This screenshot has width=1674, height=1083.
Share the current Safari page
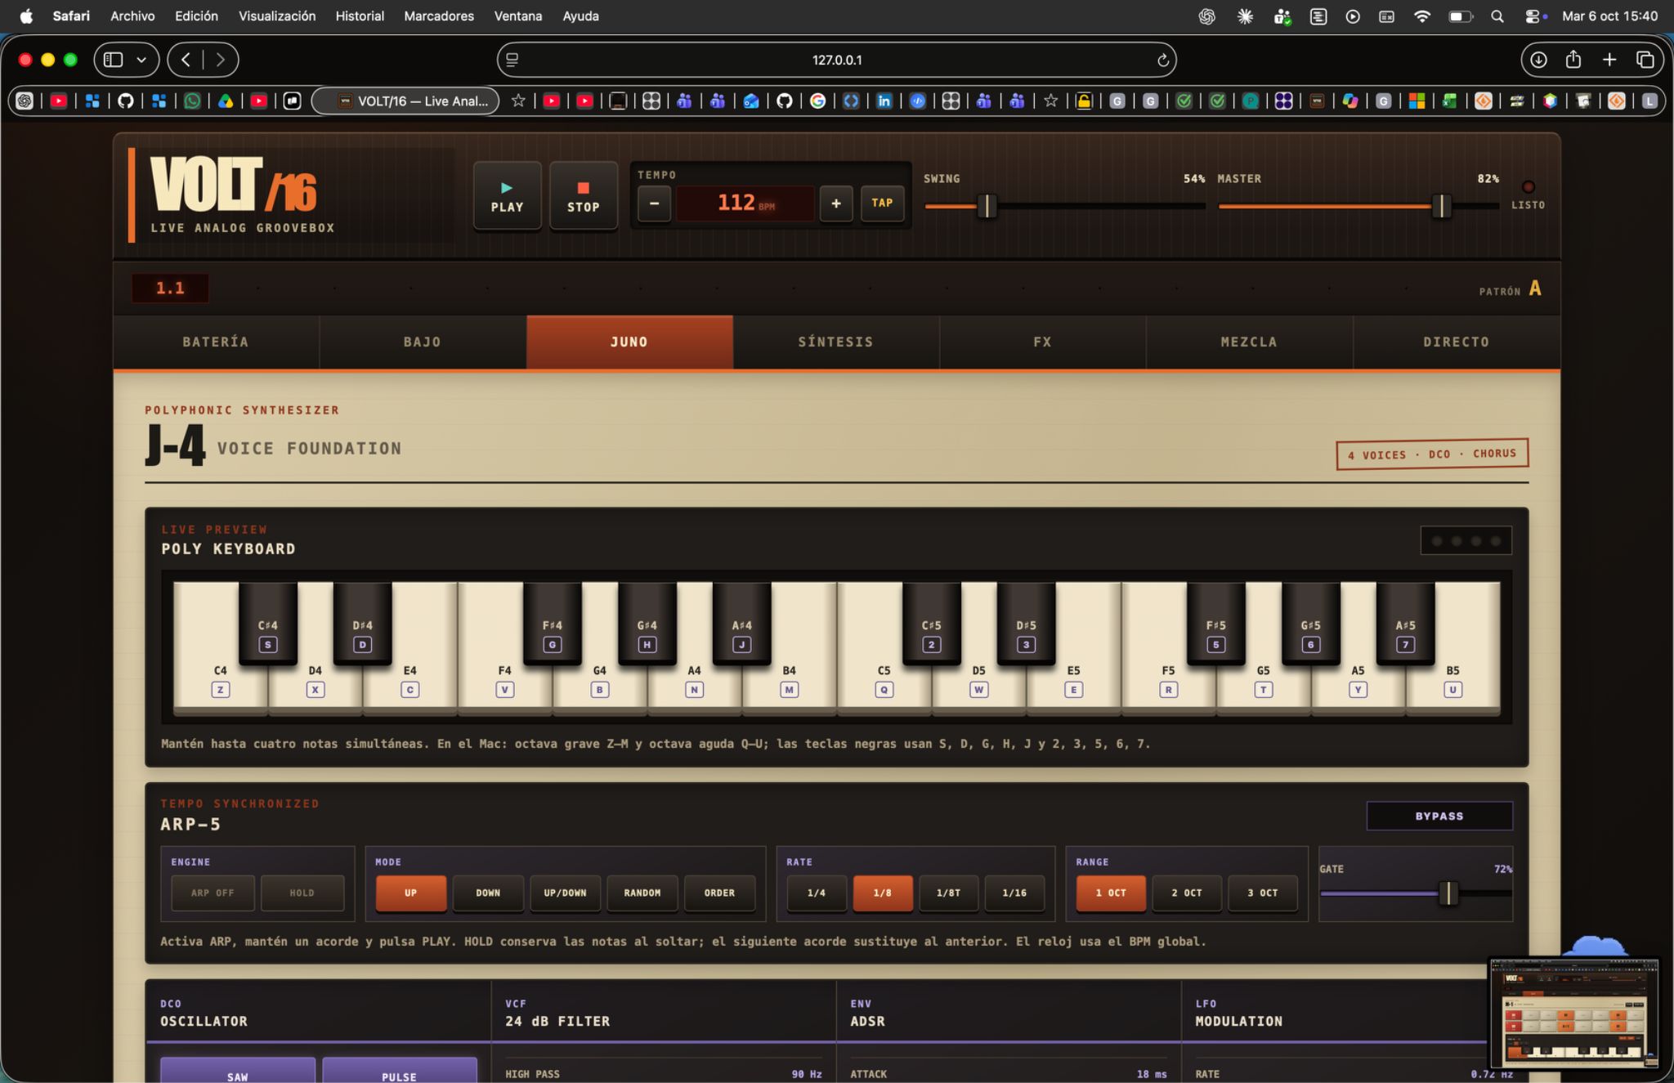1573,60
